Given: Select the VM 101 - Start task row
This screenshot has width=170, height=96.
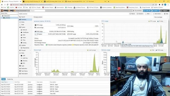Looking at the screenshot, I should 55,85.
